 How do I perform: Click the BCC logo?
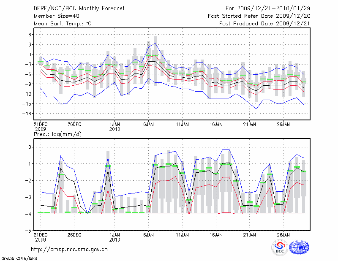coord(280,247)
